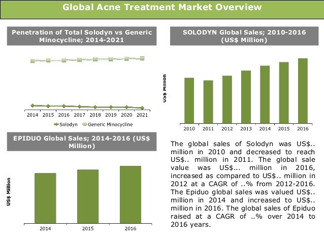Click the '2016' axis label in the SOLODYN chart
324x243 pixels.
click(303, 129)
